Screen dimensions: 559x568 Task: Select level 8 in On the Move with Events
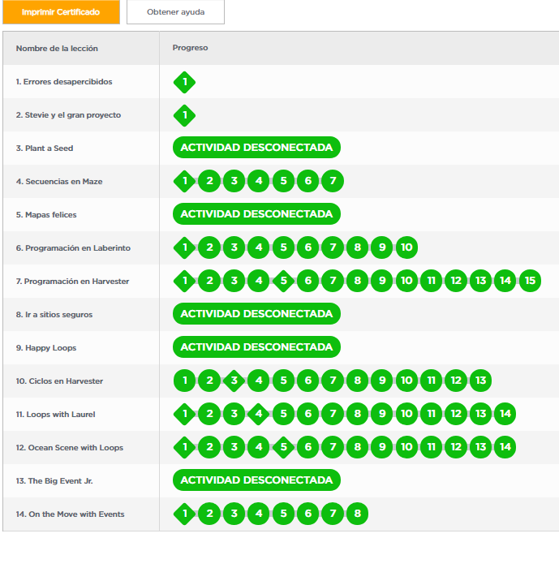(x=358, y=514)
